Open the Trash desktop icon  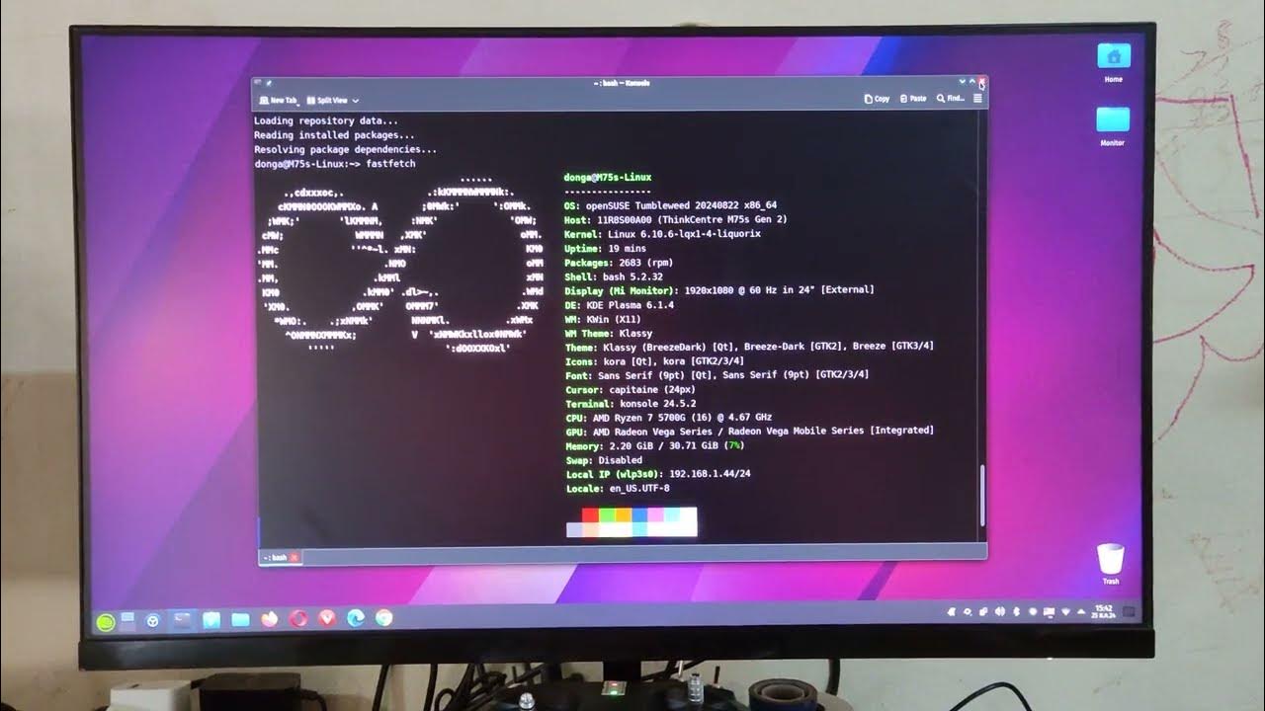coord(1112,565)
